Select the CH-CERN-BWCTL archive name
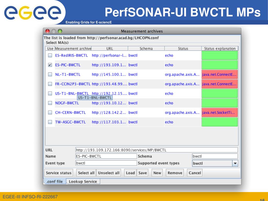This screenshot has height=201, width=268. (70, 113)
